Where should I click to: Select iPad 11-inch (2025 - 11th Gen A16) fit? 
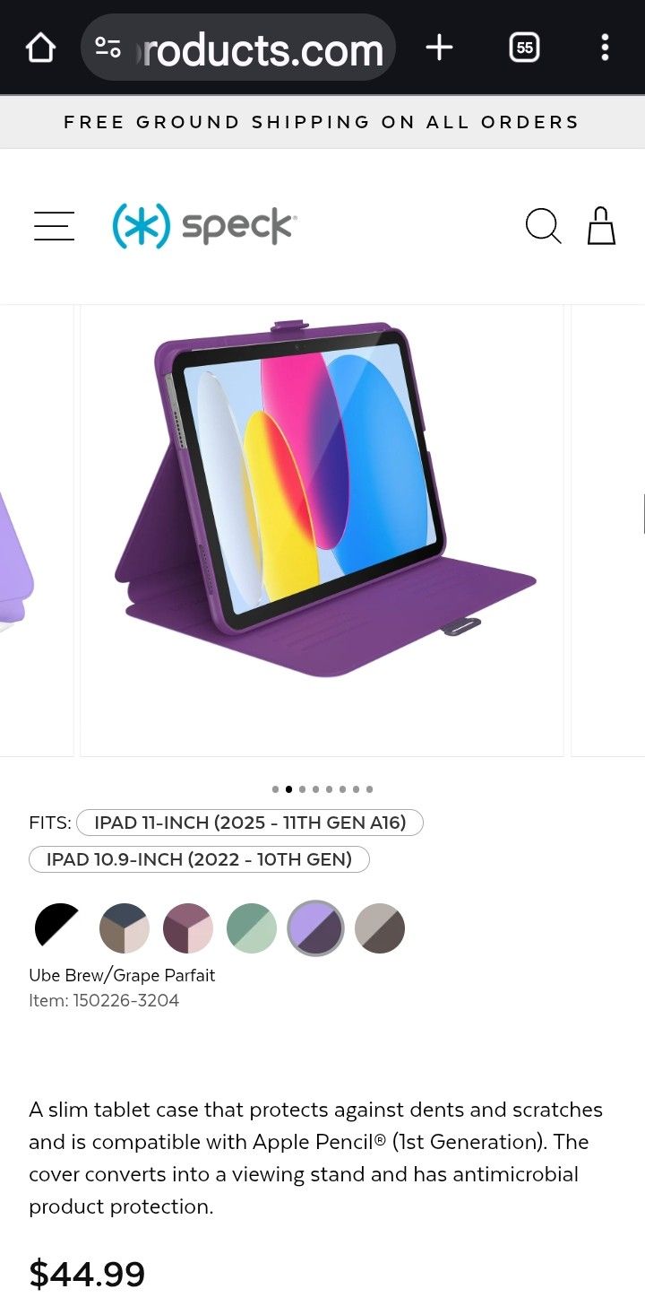250,823
